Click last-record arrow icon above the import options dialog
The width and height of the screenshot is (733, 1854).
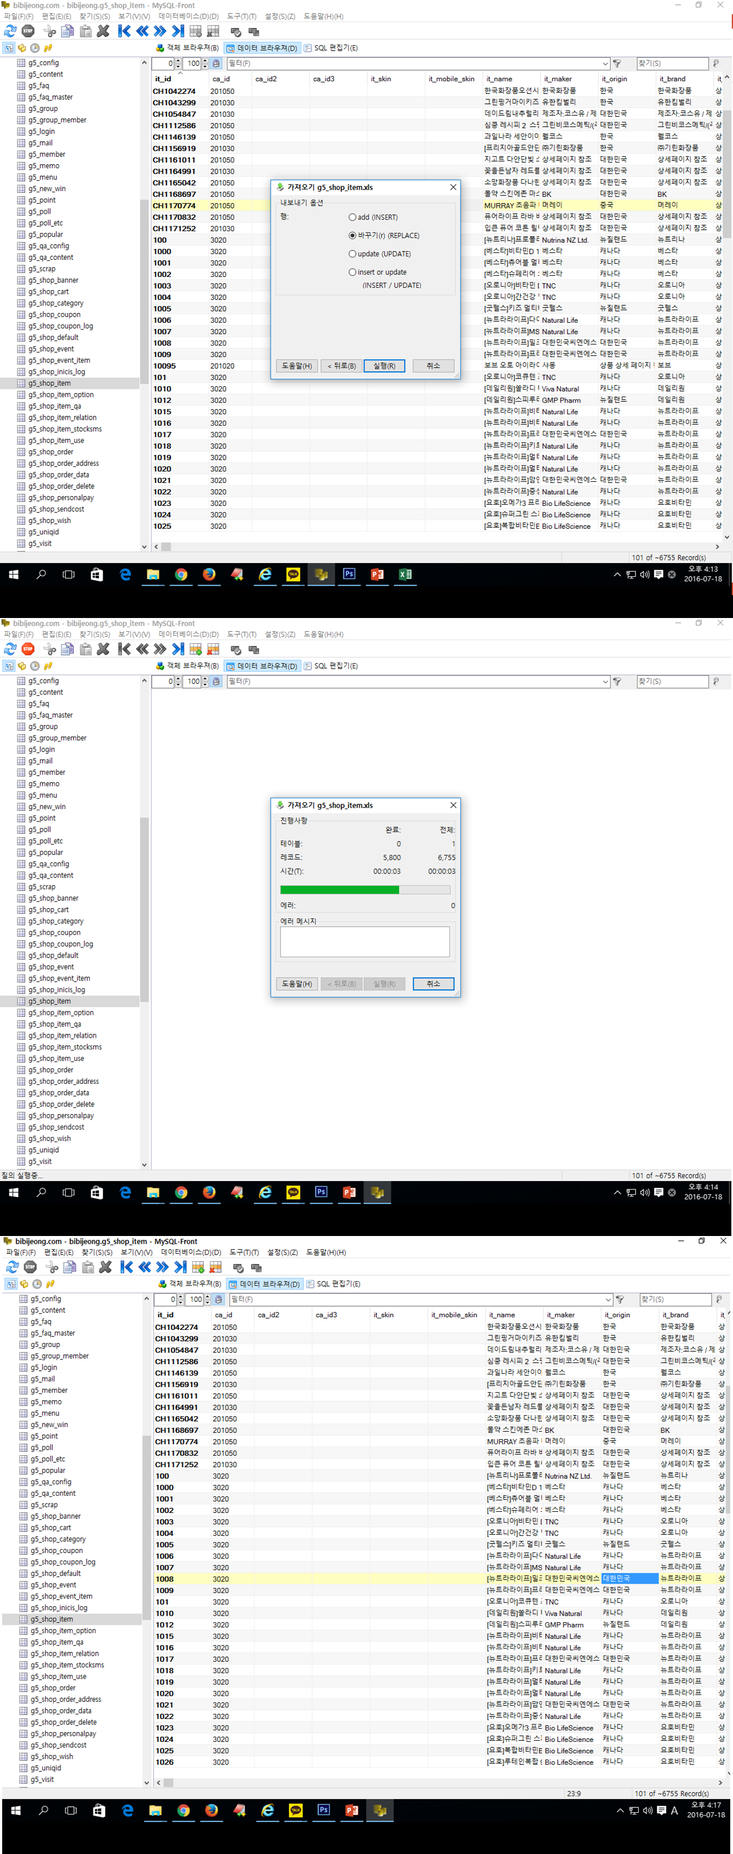(x=178, y=31)
